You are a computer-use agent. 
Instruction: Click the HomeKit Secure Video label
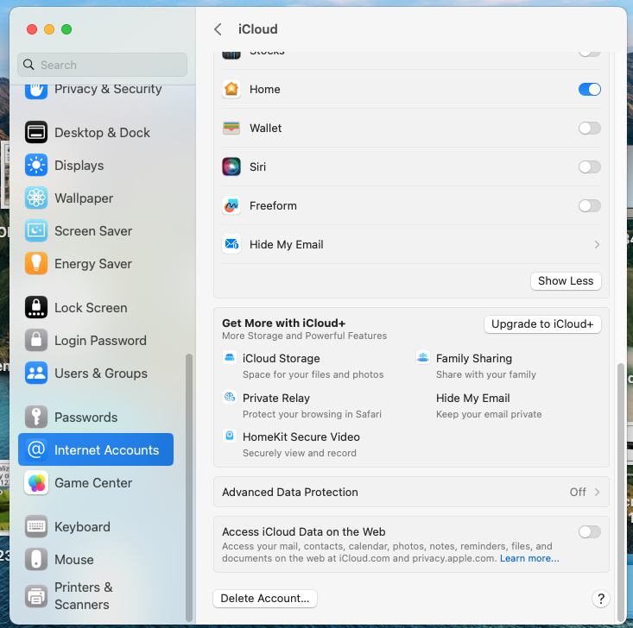click(x=301, y=436)
